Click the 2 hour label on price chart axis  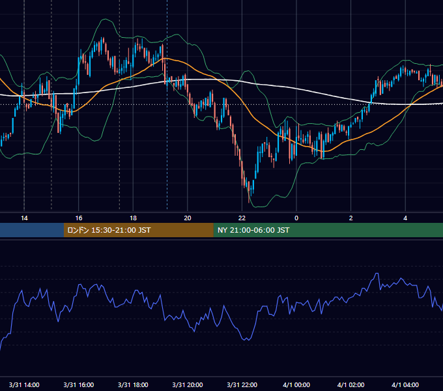351,218
